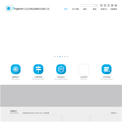The image size is (122, 122).
Task: Click the contact card icon in header
Action: [116, 5]
